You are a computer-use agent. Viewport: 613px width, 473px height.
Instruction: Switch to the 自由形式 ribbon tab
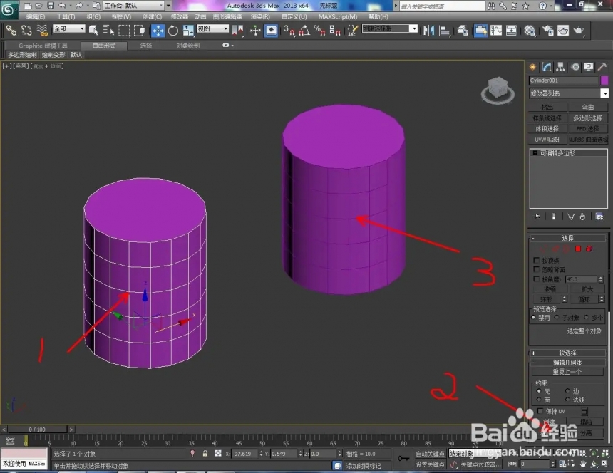click(103, 46)
